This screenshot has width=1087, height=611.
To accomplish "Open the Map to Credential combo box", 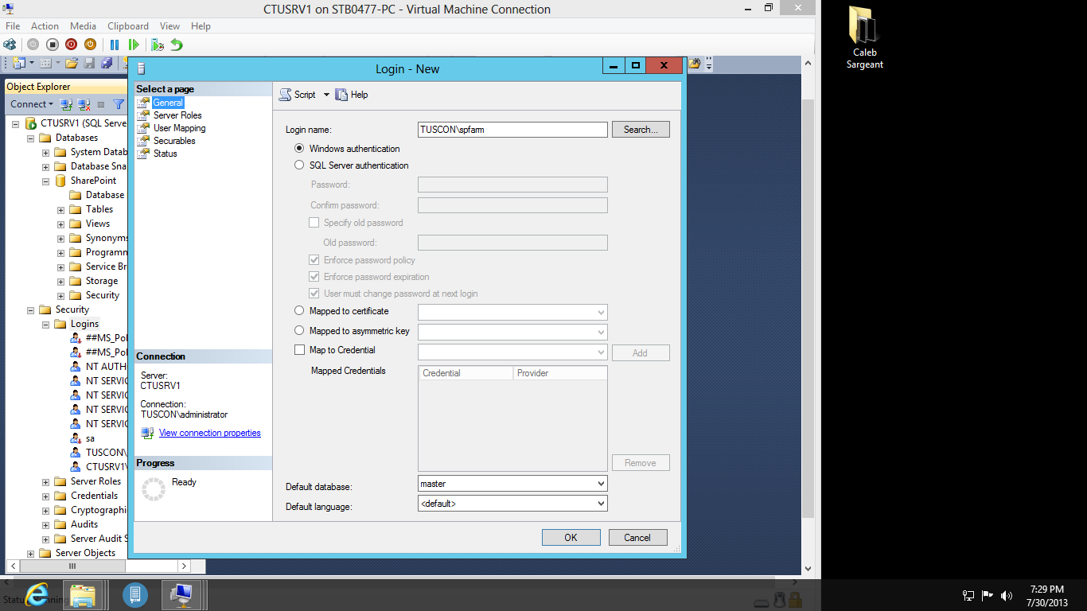I will click(512, 352).
